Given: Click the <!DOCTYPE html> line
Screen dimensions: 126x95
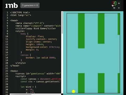Looking at the screenshot, I should (20, 12).
